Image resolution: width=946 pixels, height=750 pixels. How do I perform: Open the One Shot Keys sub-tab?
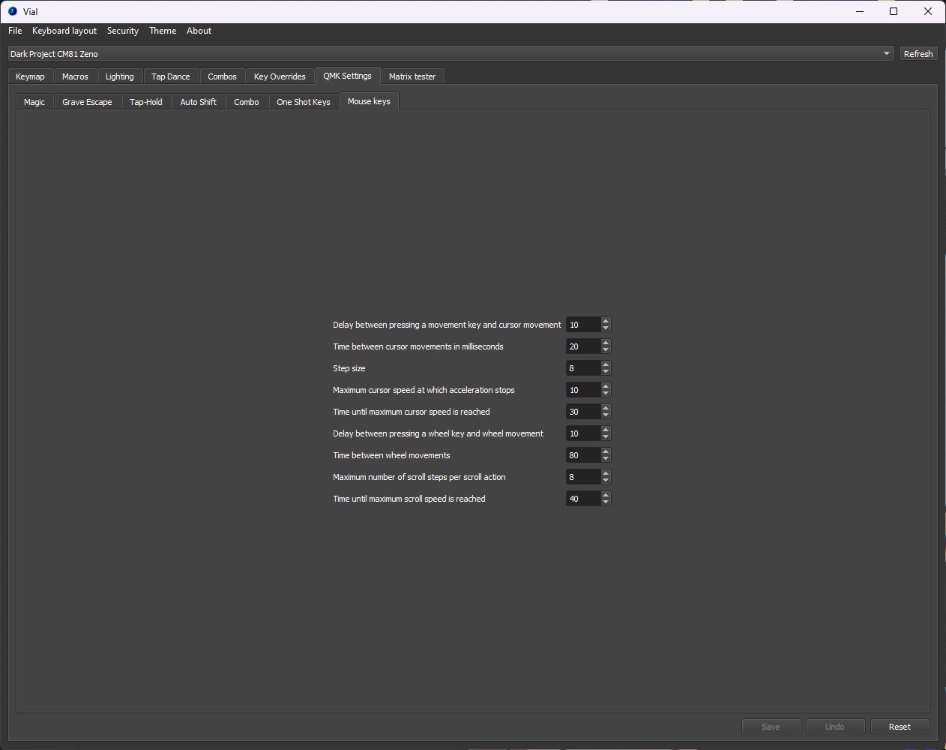tap(304, 102)
